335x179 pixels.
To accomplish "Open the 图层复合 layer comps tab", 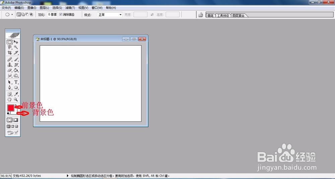I will 239,15.
